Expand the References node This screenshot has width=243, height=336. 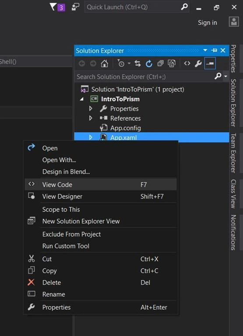91,118
